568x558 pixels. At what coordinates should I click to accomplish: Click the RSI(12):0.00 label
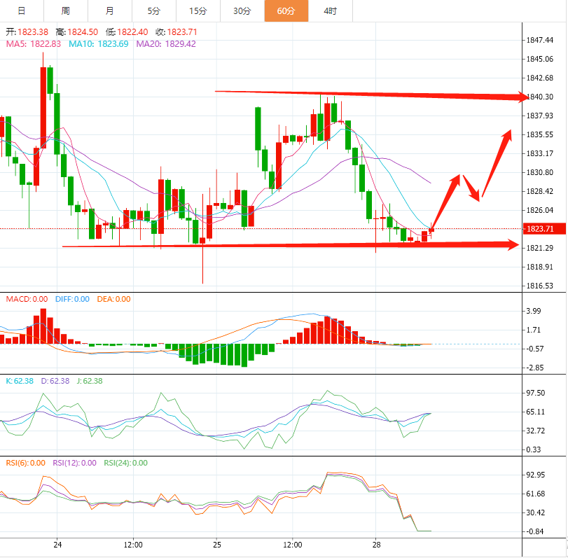[x=75, y=463]
